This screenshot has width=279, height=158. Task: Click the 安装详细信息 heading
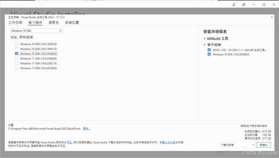click(x=215, y=31)
